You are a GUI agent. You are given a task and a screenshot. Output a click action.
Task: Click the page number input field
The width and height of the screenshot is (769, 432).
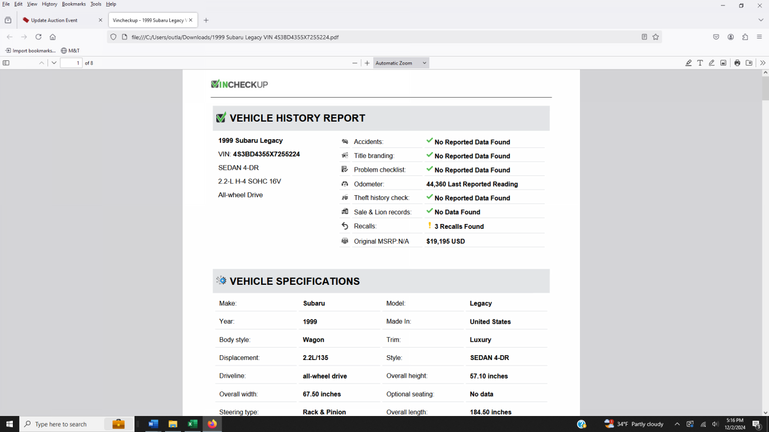[71, 63]
